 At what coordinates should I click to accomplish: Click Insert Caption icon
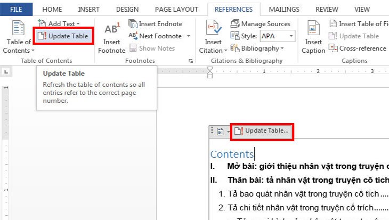click(313, 28)
